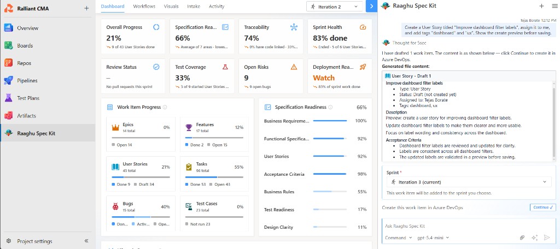Click the Thought for 5sec text
Image resolution: width=560 pixels, height=249 pixels.
click(x=409, y=43)
